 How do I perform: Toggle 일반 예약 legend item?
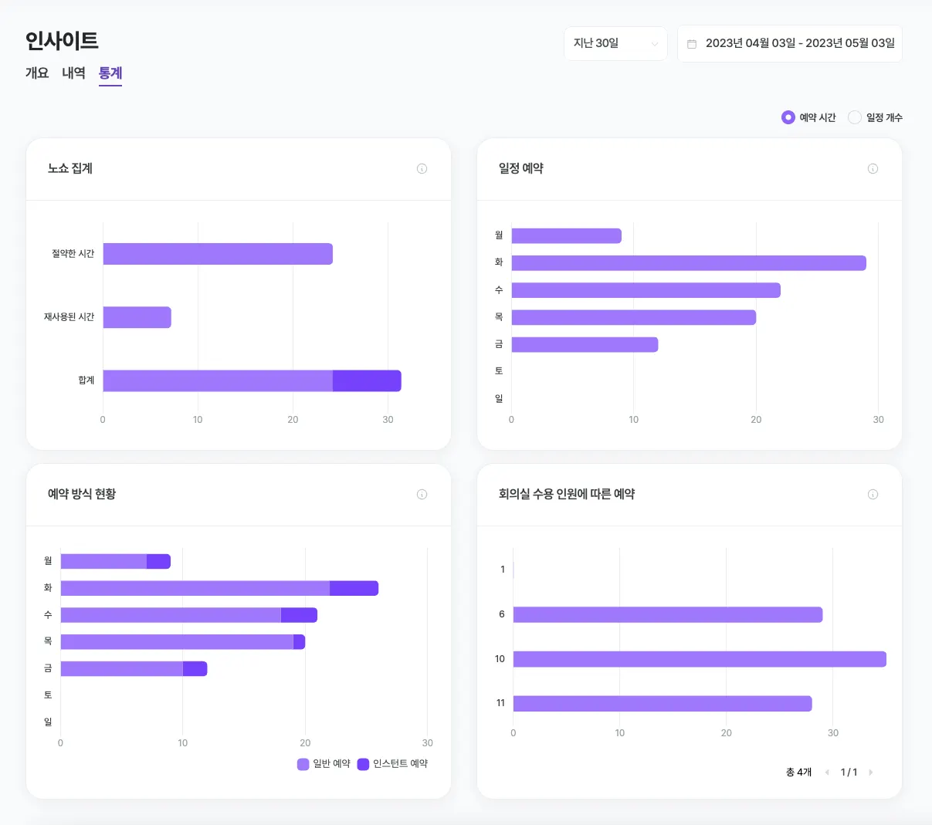(324, 764)
